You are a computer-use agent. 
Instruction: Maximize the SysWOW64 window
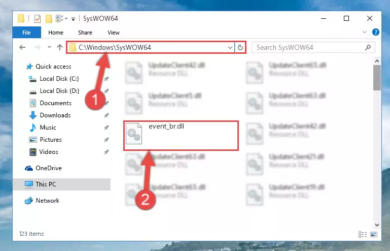pos(346,18)
